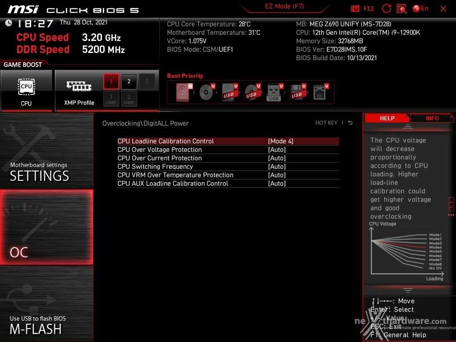456x342 pixels.
Task: Select XMP user profile 2
Action: pyautogui.click(x=129, y=99)
